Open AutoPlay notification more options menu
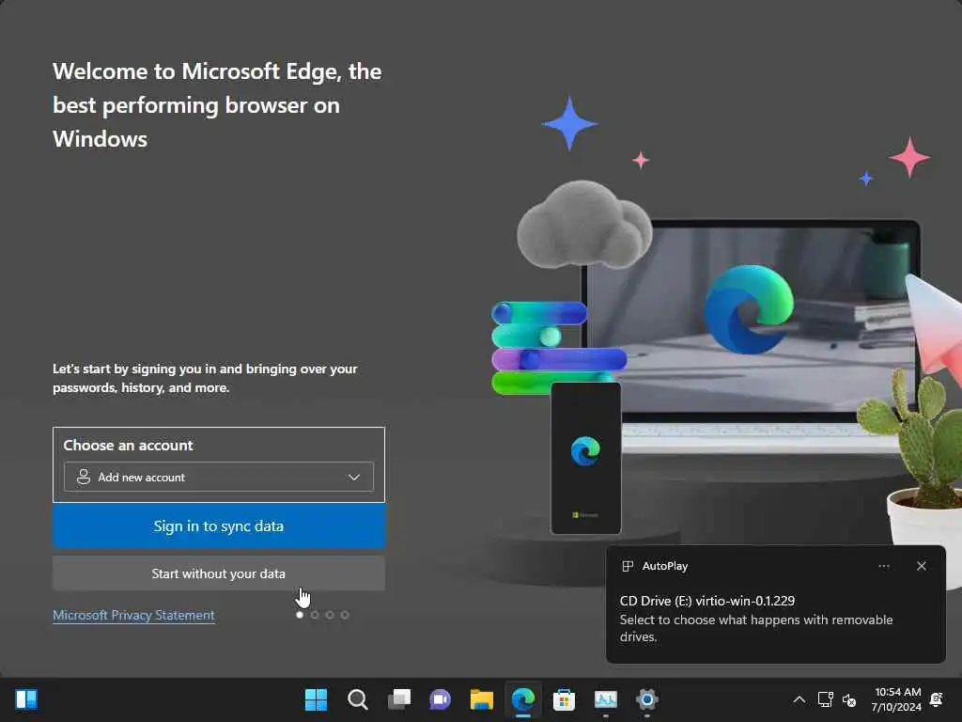This screenshot has height=722, width=962. 884,566
